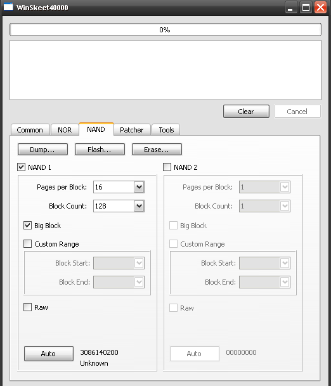
Task: Click inside the empty log output area
Action: (165, 70)
